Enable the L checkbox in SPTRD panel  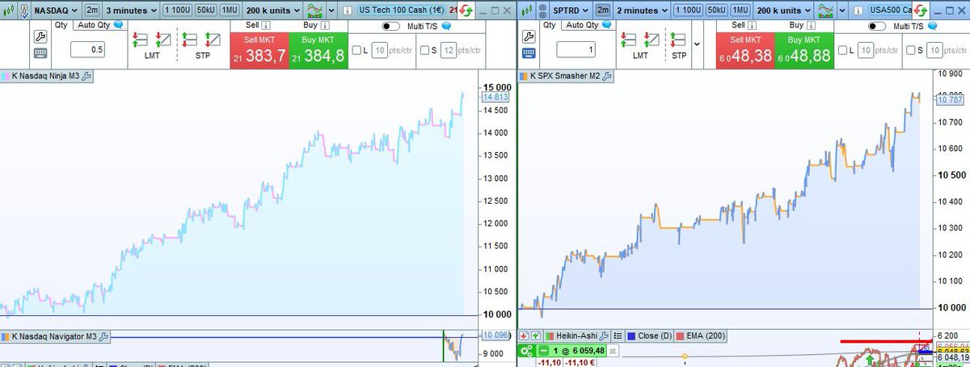tap(844, 51)
